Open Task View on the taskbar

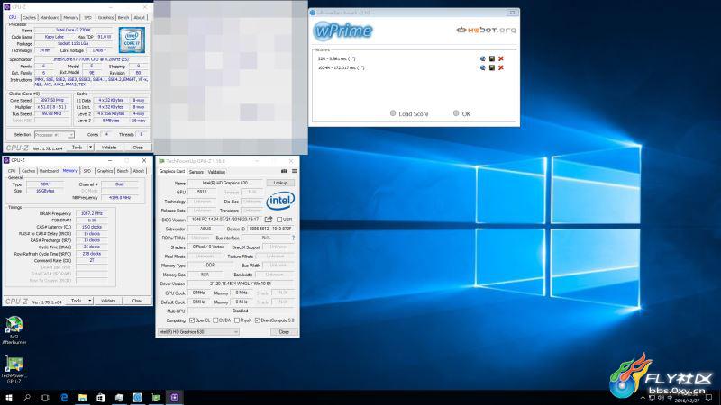coord(45,398)
